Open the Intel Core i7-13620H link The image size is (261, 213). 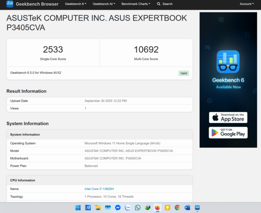[x=99, y=189]
